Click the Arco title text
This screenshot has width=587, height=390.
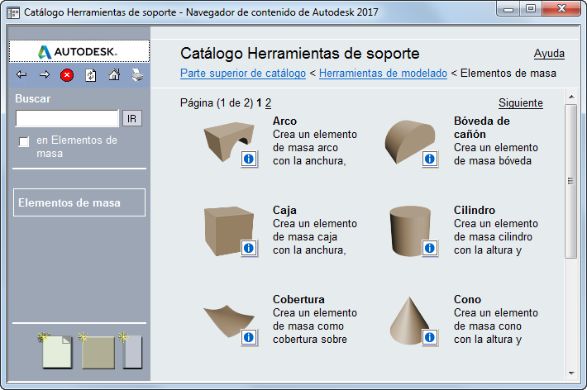(284, 121)
